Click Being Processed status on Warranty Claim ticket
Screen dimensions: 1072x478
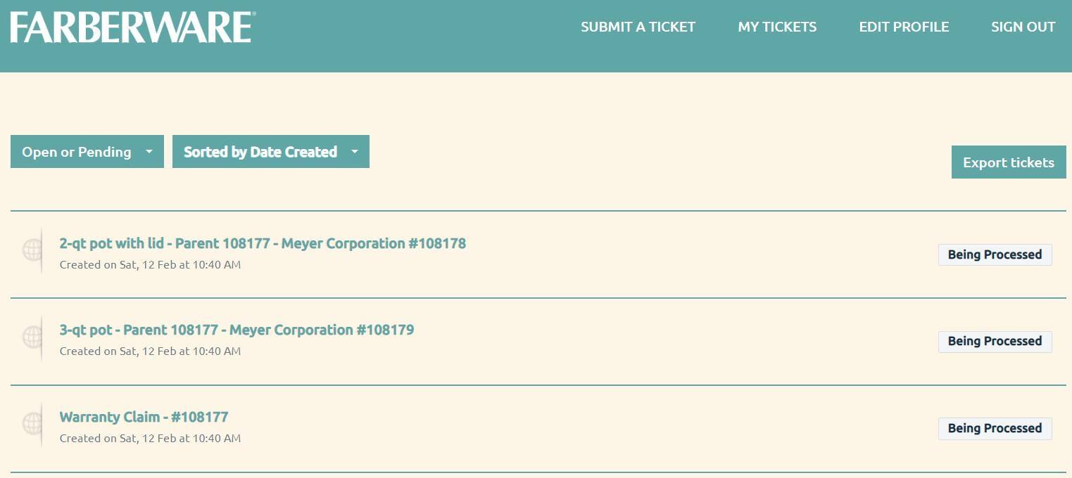[995, 429]
